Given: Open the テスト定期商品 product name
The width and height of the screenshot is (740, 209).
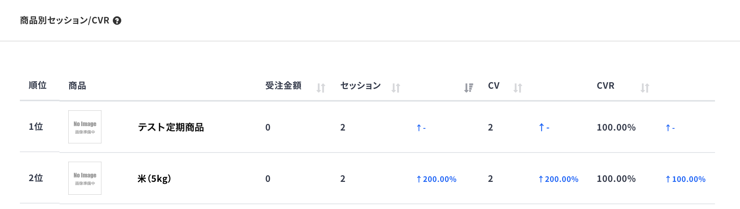Looking at the screenshot, I should coord(171,127).
